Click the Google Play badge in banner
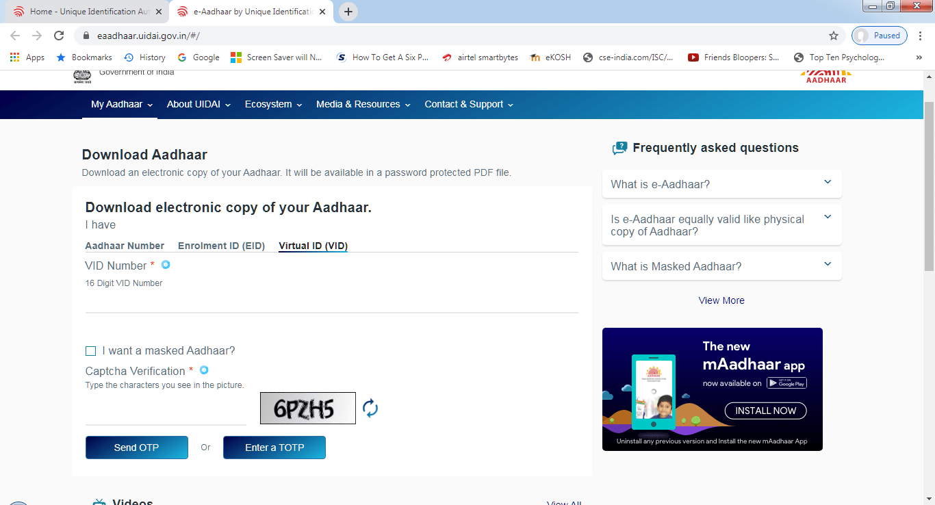This screenshot has height=505, width=935. [x=786, y=383]
